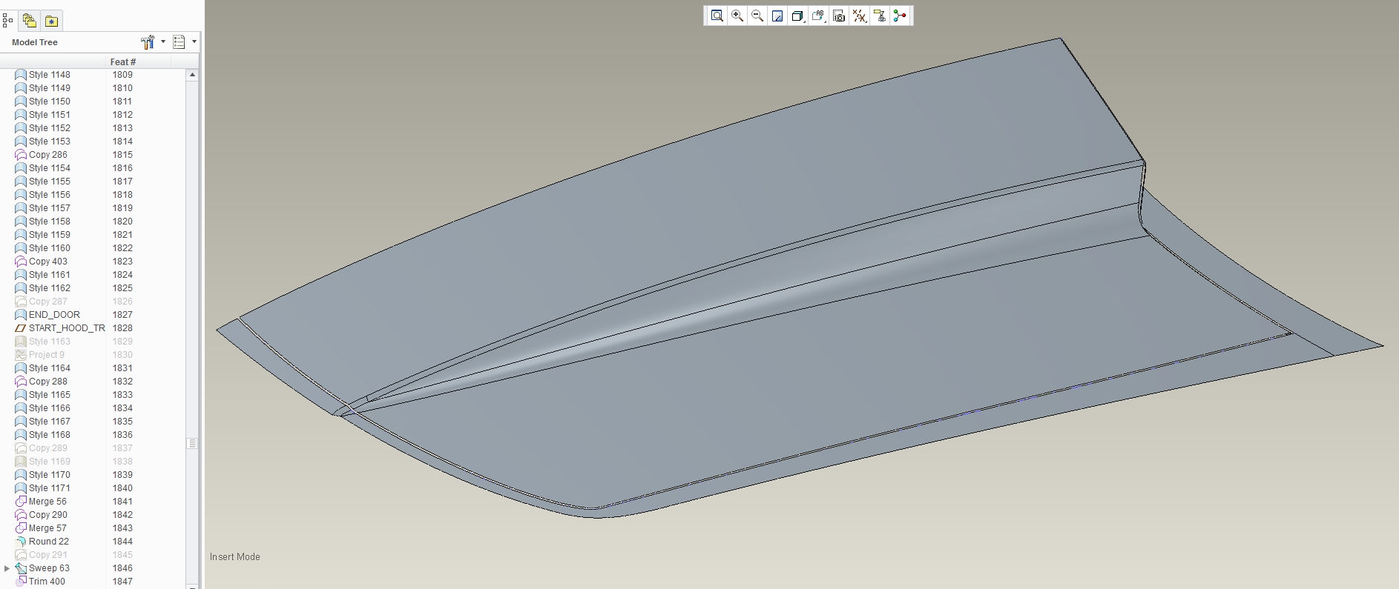
Task: Select Style 1153 feature row
Action: tap(50, 142)
